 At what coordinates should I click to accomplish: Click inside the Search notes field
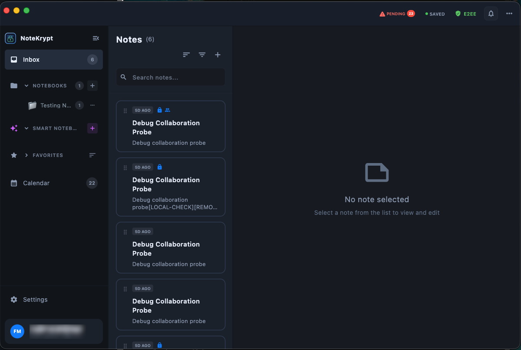coord(170,77)
